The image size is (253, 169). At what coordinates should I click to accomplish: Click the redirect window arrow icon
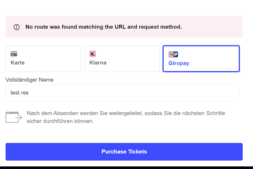coord(14,117)
